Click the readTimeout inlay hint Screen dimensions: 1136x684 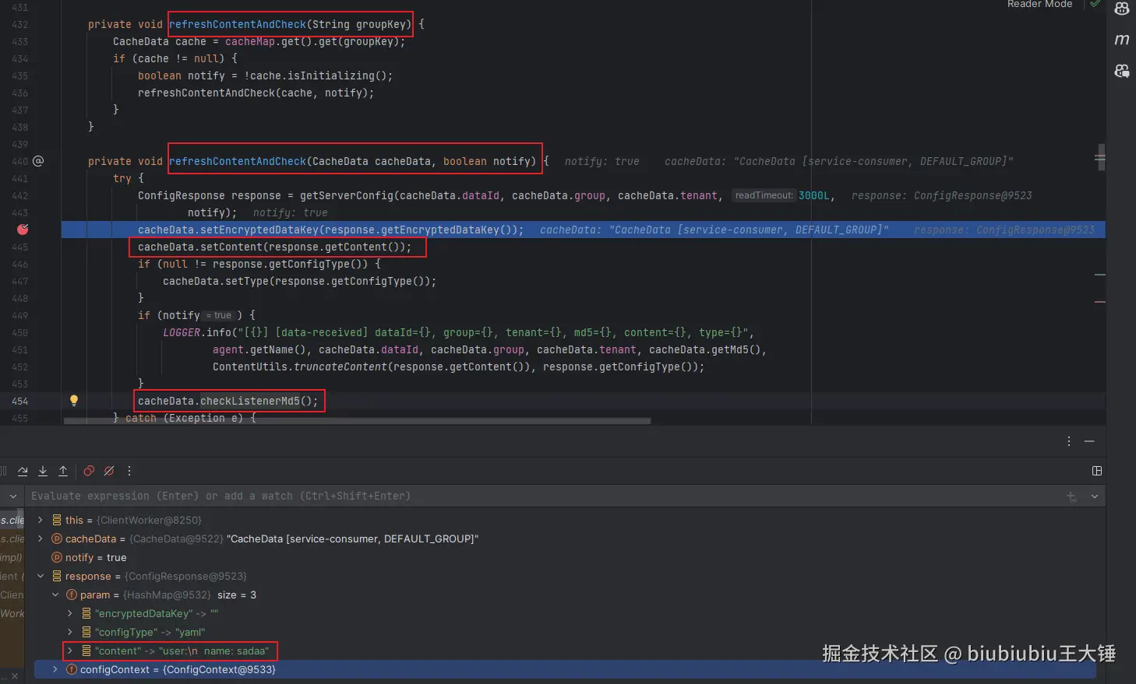point(764,195)
